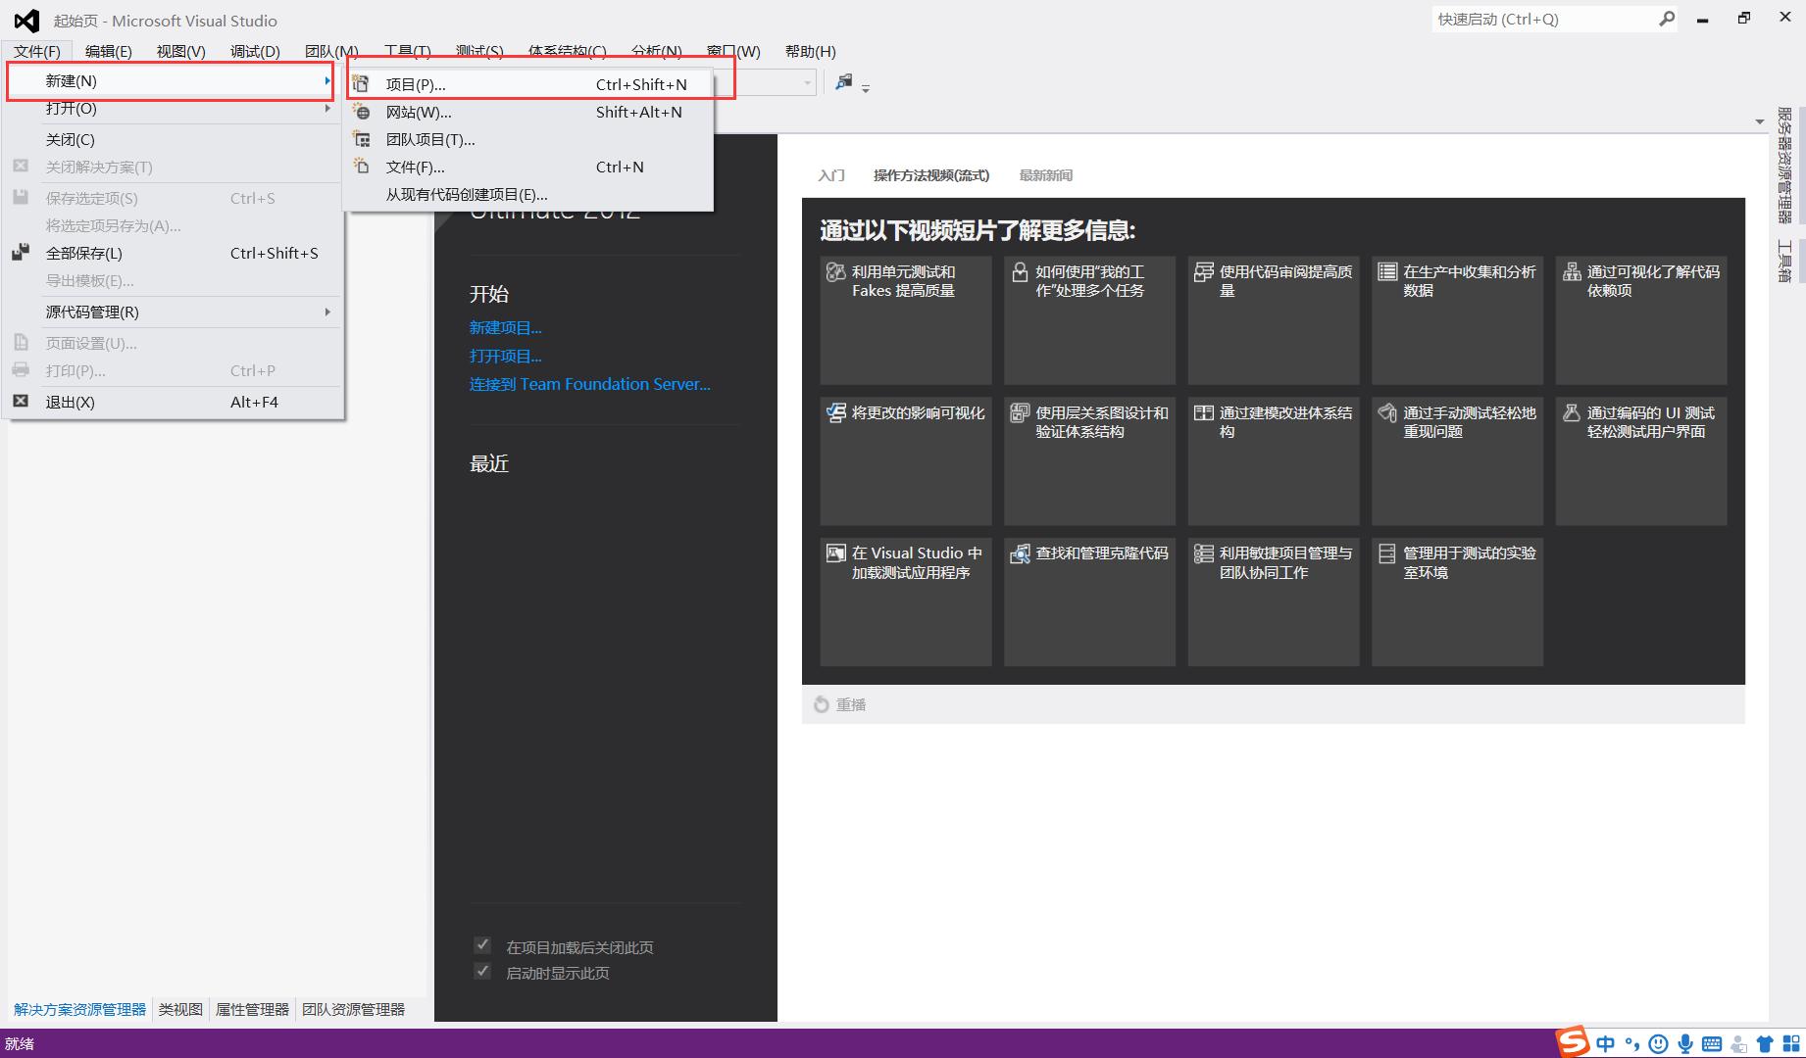
Task: Click the website globe icon in the submenu
Action: pos(362,112)
